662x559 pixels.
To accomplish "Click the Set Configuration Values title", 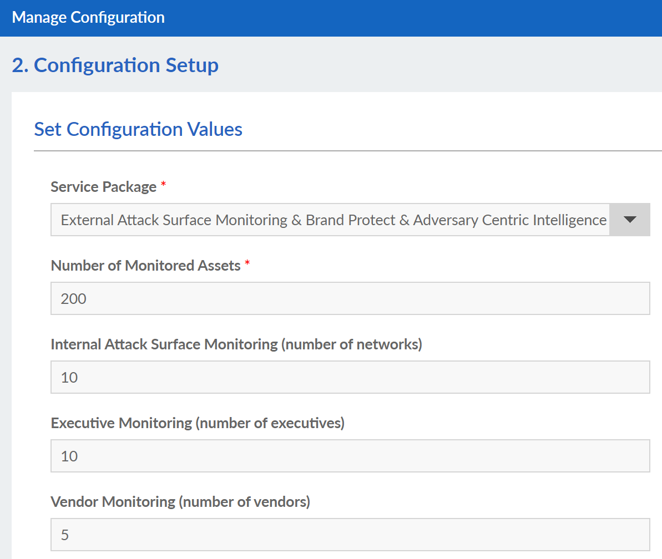I will 138,129.
